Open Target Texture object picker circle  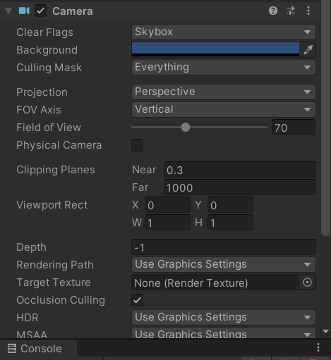tap(307, 282)
